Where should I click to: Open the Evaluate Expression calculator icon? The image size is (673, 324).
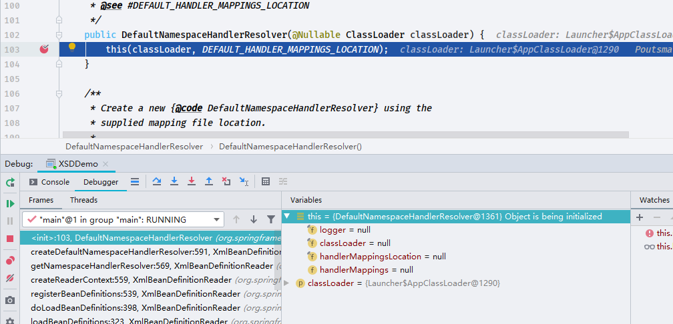pos(266,182)
